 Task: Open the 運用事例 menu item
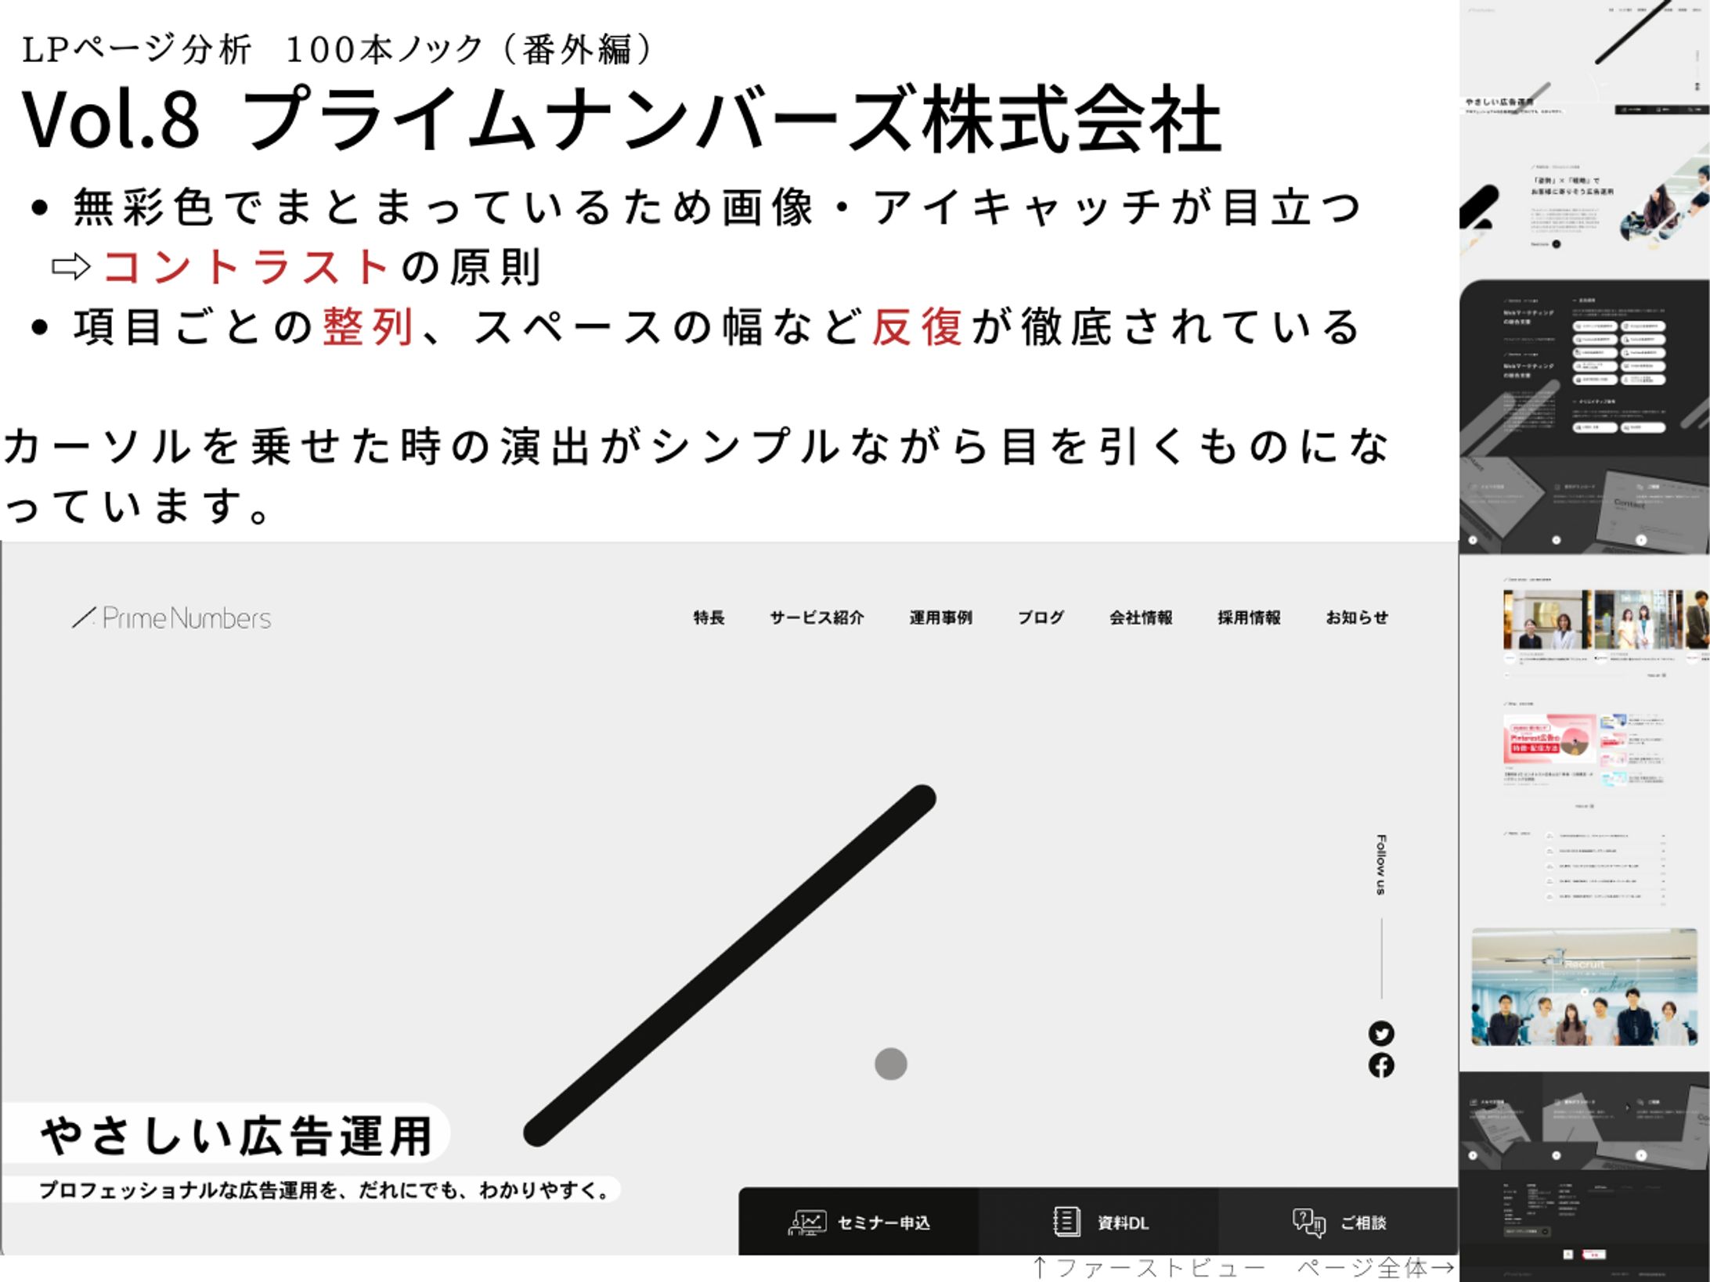[940, 618]
